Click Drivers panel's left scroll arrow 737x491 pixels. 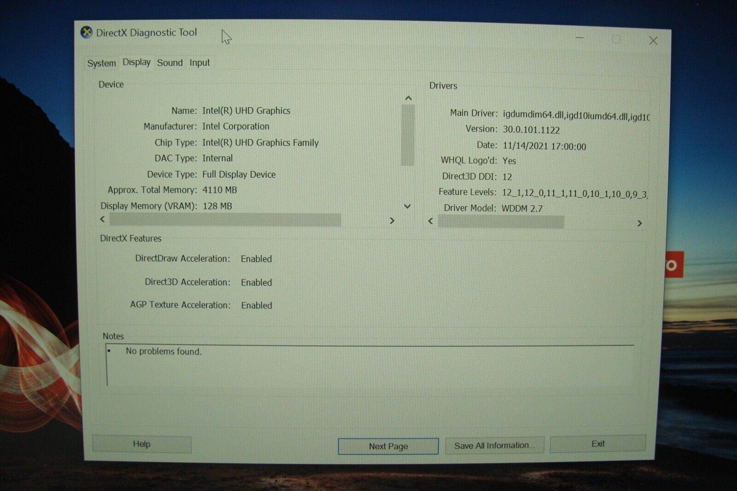pos(431,221)
